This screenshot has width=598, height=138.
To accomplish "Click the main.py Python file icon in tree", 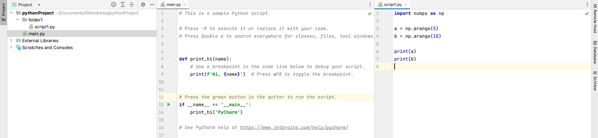I will pos(25,34).
